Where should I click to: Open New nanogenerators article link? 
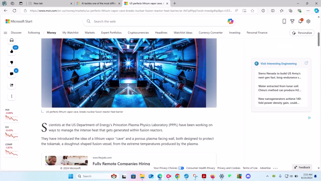pos(280,101)
